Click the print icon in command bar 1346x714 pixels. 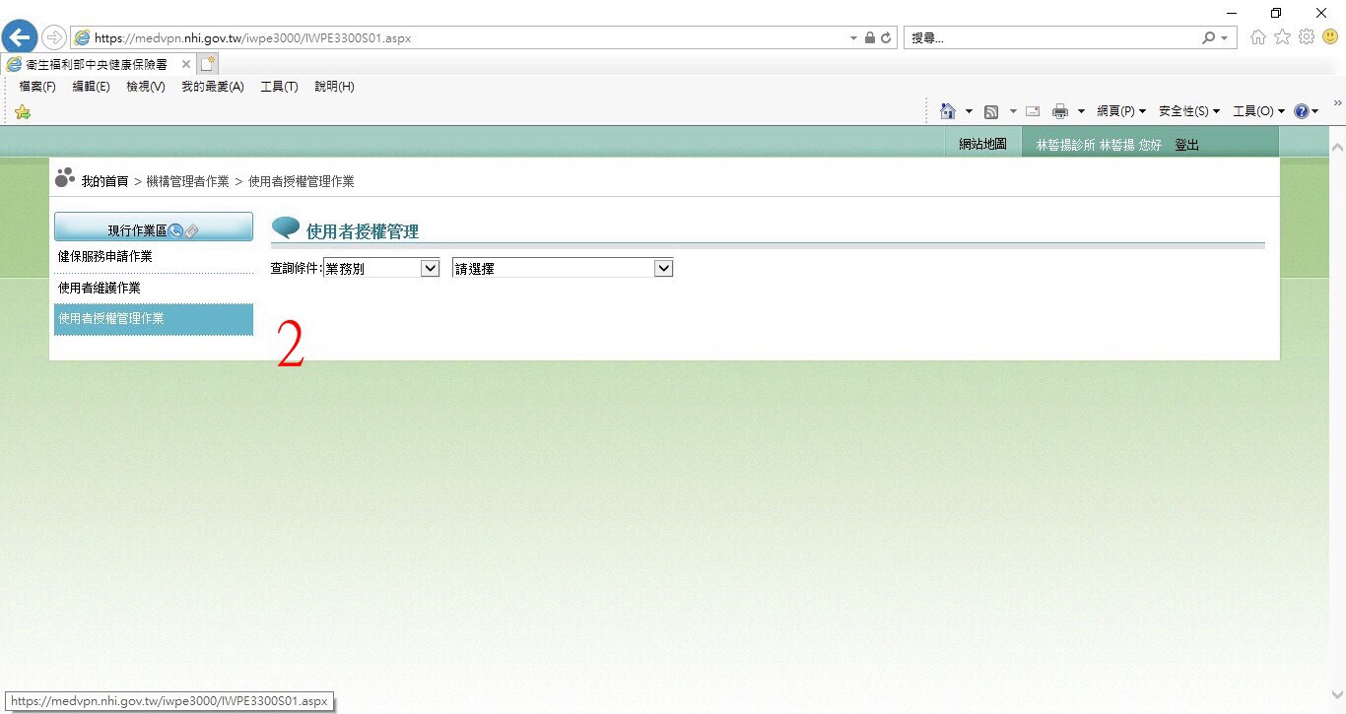pyautogui.click(x=1060, y=111)
